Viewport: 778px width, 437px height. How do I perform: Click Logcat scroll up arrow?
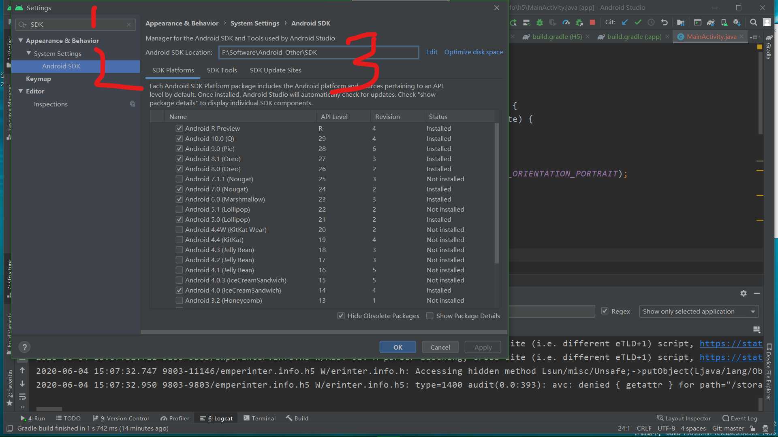point(22,370)
